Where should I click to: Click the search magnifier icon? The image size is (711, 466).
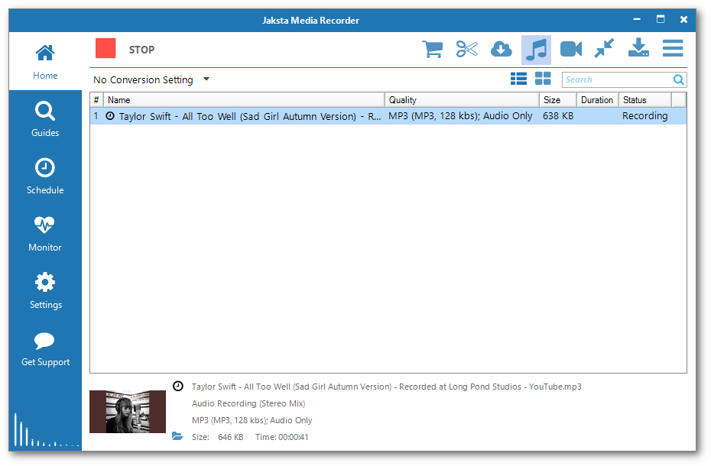click(x=678, y=79)
